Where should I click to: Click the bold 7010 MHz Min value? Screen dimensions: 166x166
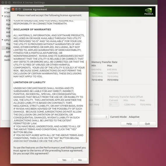(97, 80)
